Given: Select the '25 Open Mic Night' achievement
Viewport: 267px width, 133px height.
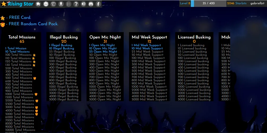Looking at the screenshot, I should click(x=103, y=52).
